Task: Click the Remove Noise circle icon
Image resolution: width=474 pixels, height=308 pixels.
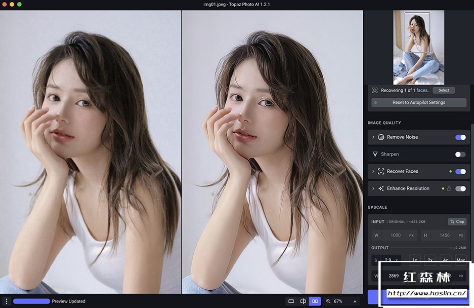Action: [381, 137]
